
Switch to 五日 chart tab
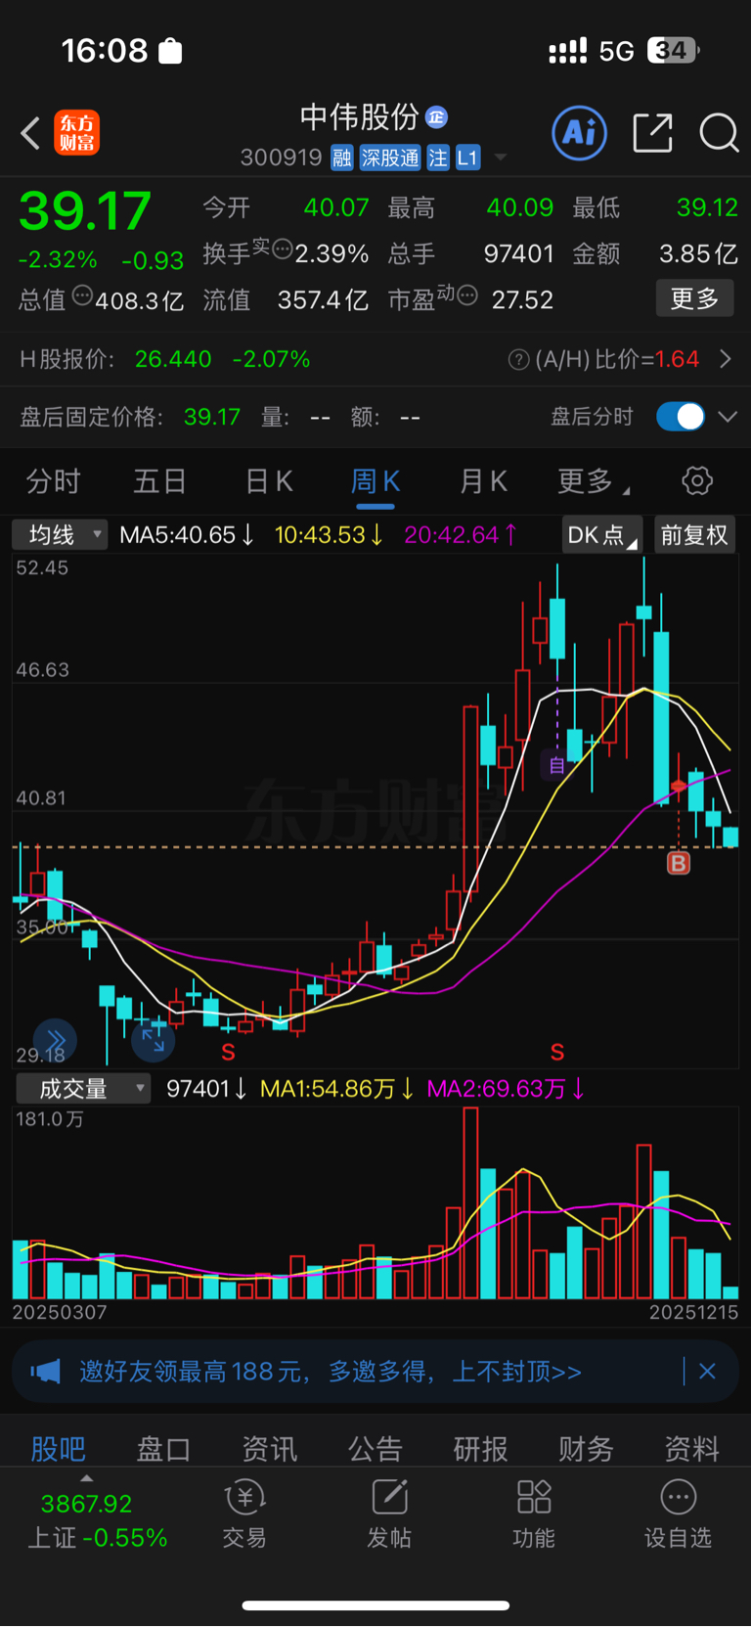pos(160,480)
